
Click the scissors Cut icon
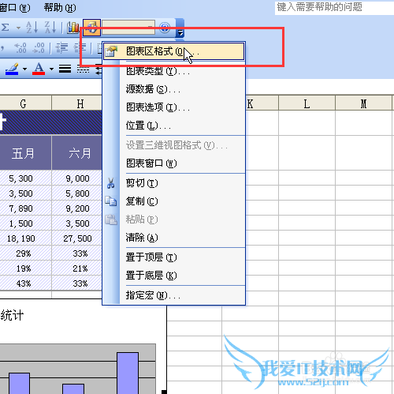(111, 183)
